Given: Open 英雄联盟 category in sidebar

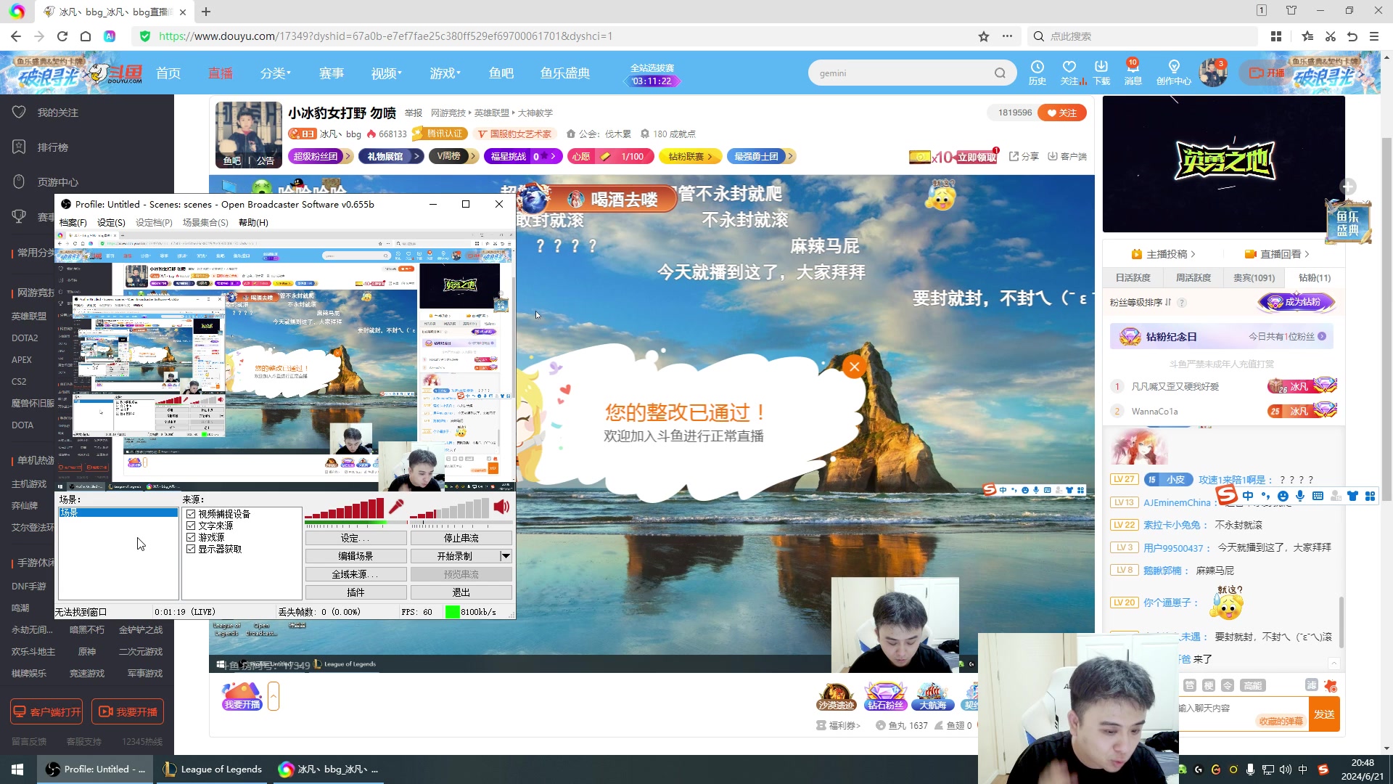Looking at the screenshot, I should 29,317.
